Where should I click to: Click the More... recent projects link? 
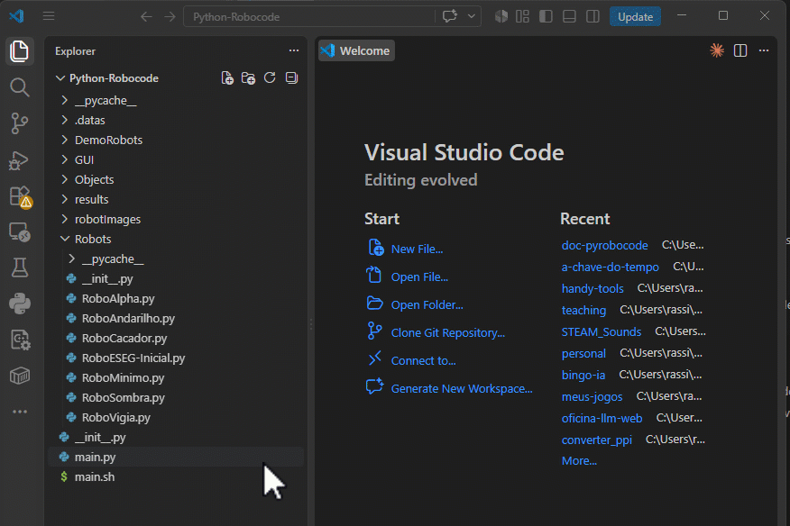pos(579,460)
